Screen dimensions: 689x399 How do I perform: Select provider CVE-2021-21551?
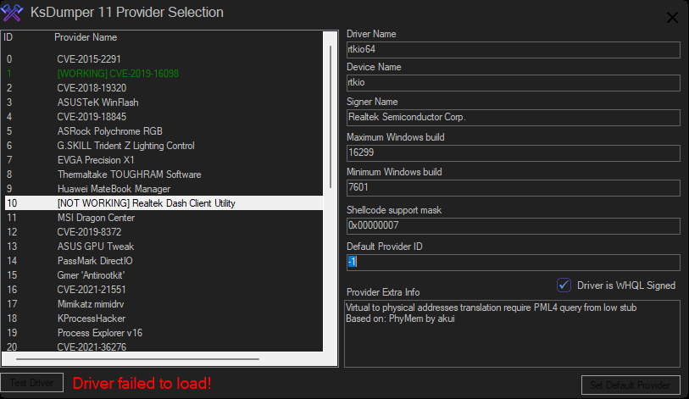[164, 290]
